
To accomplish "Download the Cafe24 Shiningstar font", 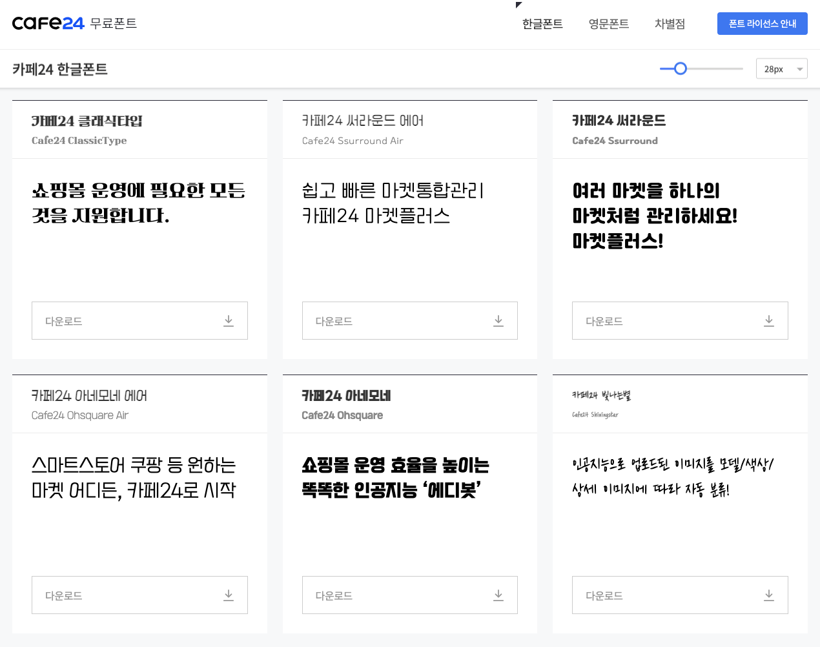I will pos(680,595).
